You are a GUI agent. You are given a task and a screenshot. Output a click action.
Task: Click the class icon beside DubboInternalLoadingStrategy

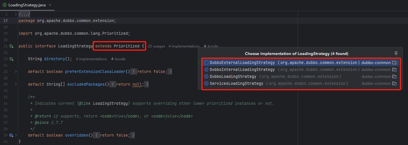click(206, 70)
